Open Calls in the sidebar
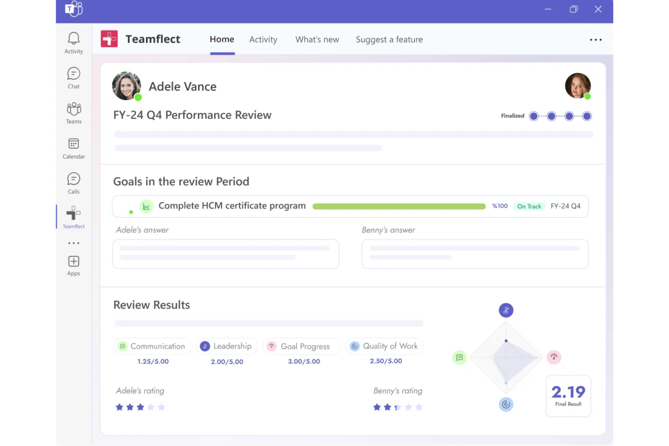The image size is (669, 446). point(74,183)
